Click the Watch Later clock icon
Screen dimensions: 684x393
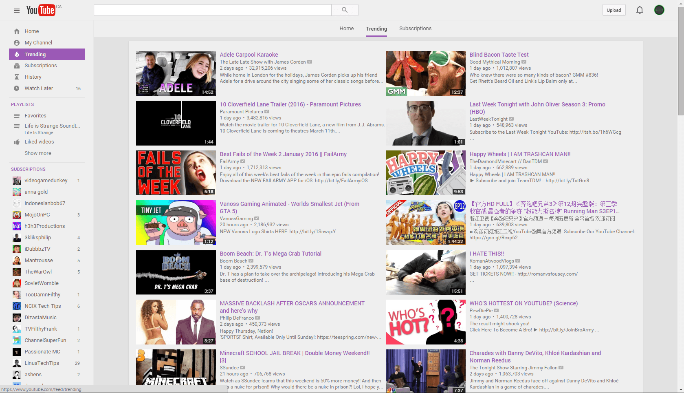(17, 88)
